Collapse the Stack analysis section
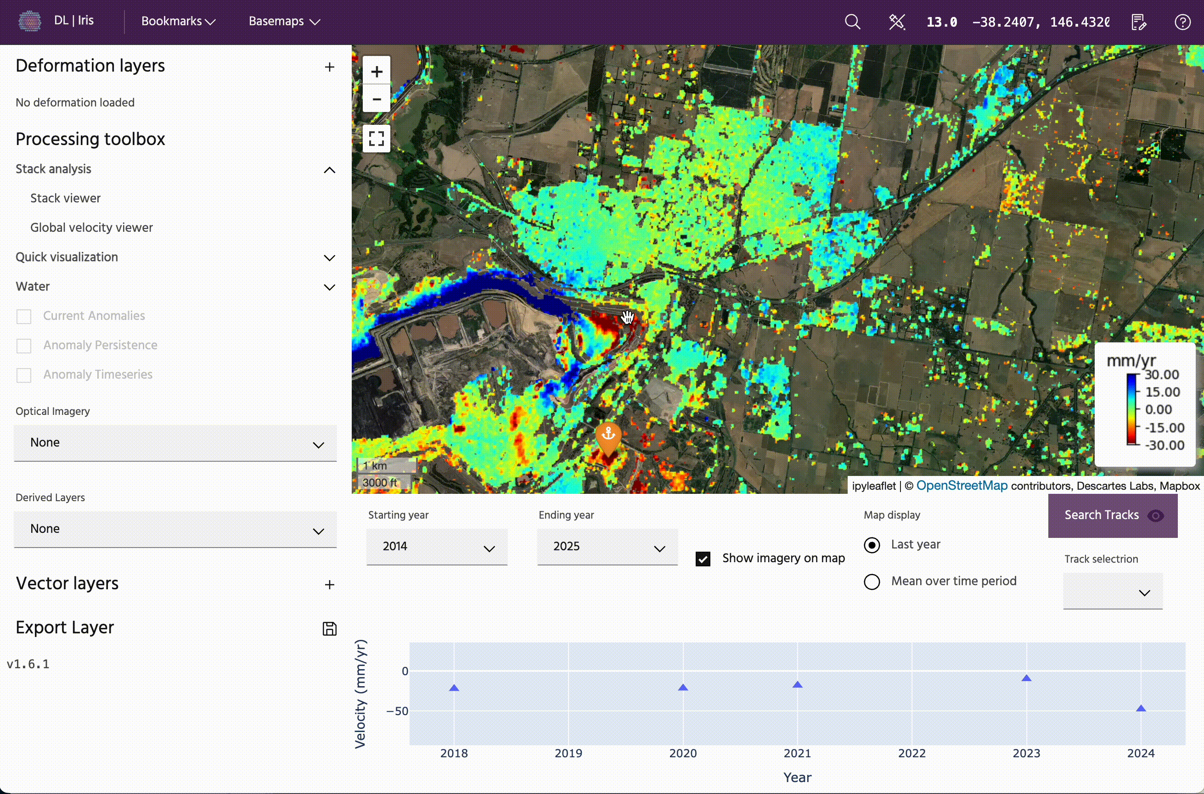1204x794 pixels. (329, 170)
